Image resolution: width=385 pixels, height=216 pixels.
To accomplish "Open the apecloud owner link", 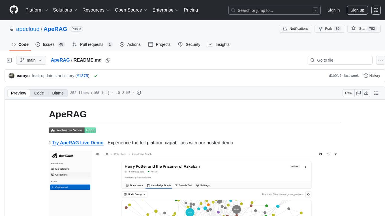I will point(28,29).
